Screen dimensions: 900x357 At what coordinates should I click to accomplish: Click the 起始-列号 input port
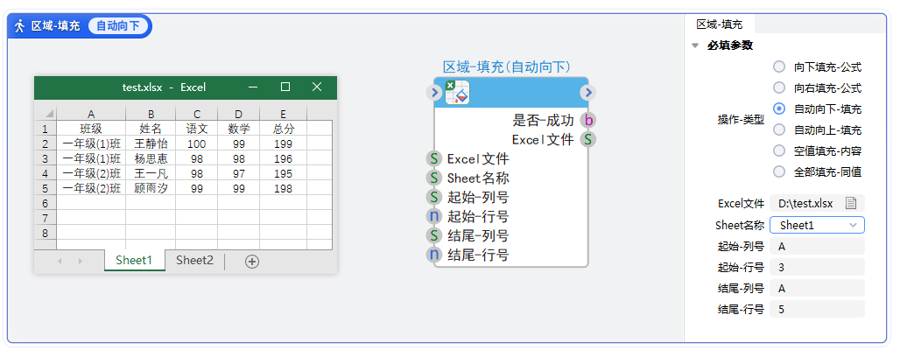pos(434,197)
